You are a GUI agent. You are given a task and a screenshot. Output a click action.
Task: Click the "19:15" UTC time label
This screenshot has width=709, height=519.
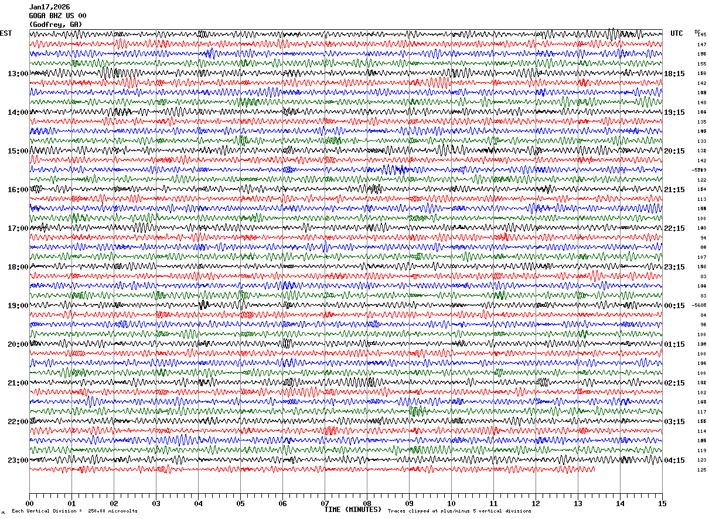tap(674, 112)
